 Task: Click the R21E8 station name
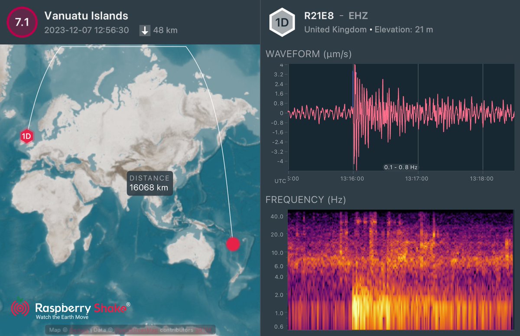[x=318, y=16]
